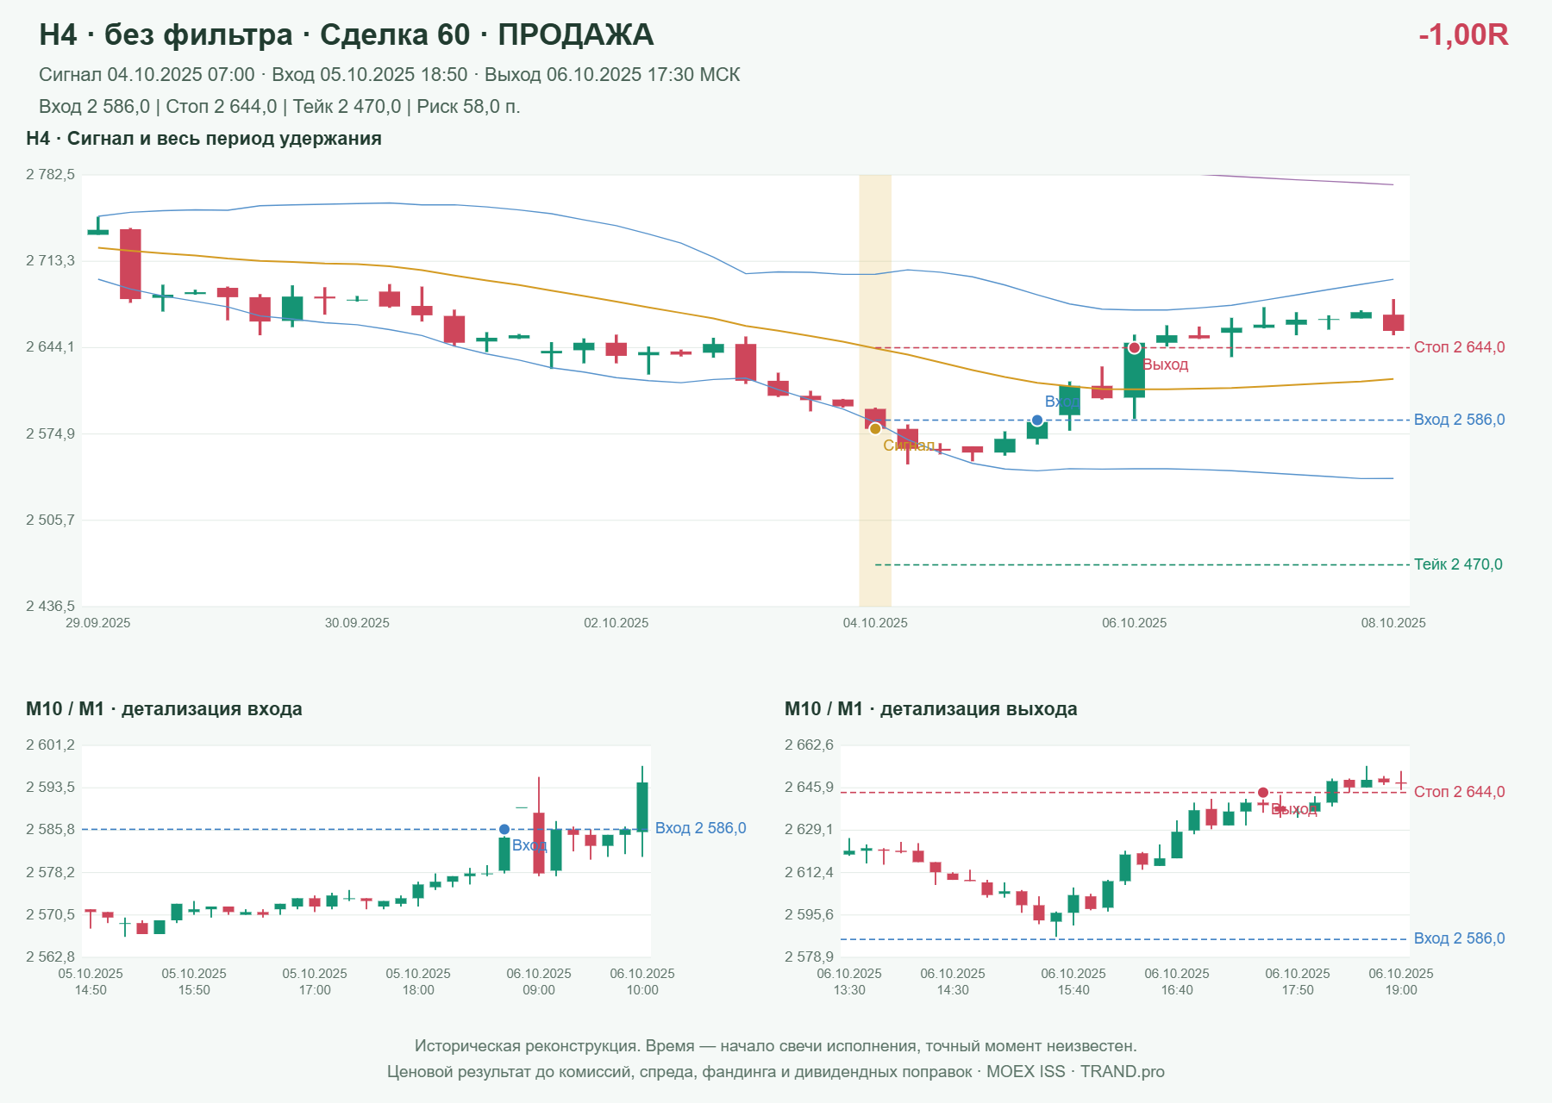Click the "06.10.2025 17:50" time axis label
The image size is (1552, 1103).
point(1298,981)
